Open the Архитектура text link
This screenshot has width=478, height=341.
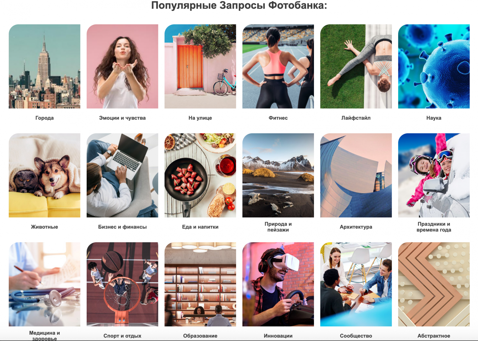tap(356, 227)
